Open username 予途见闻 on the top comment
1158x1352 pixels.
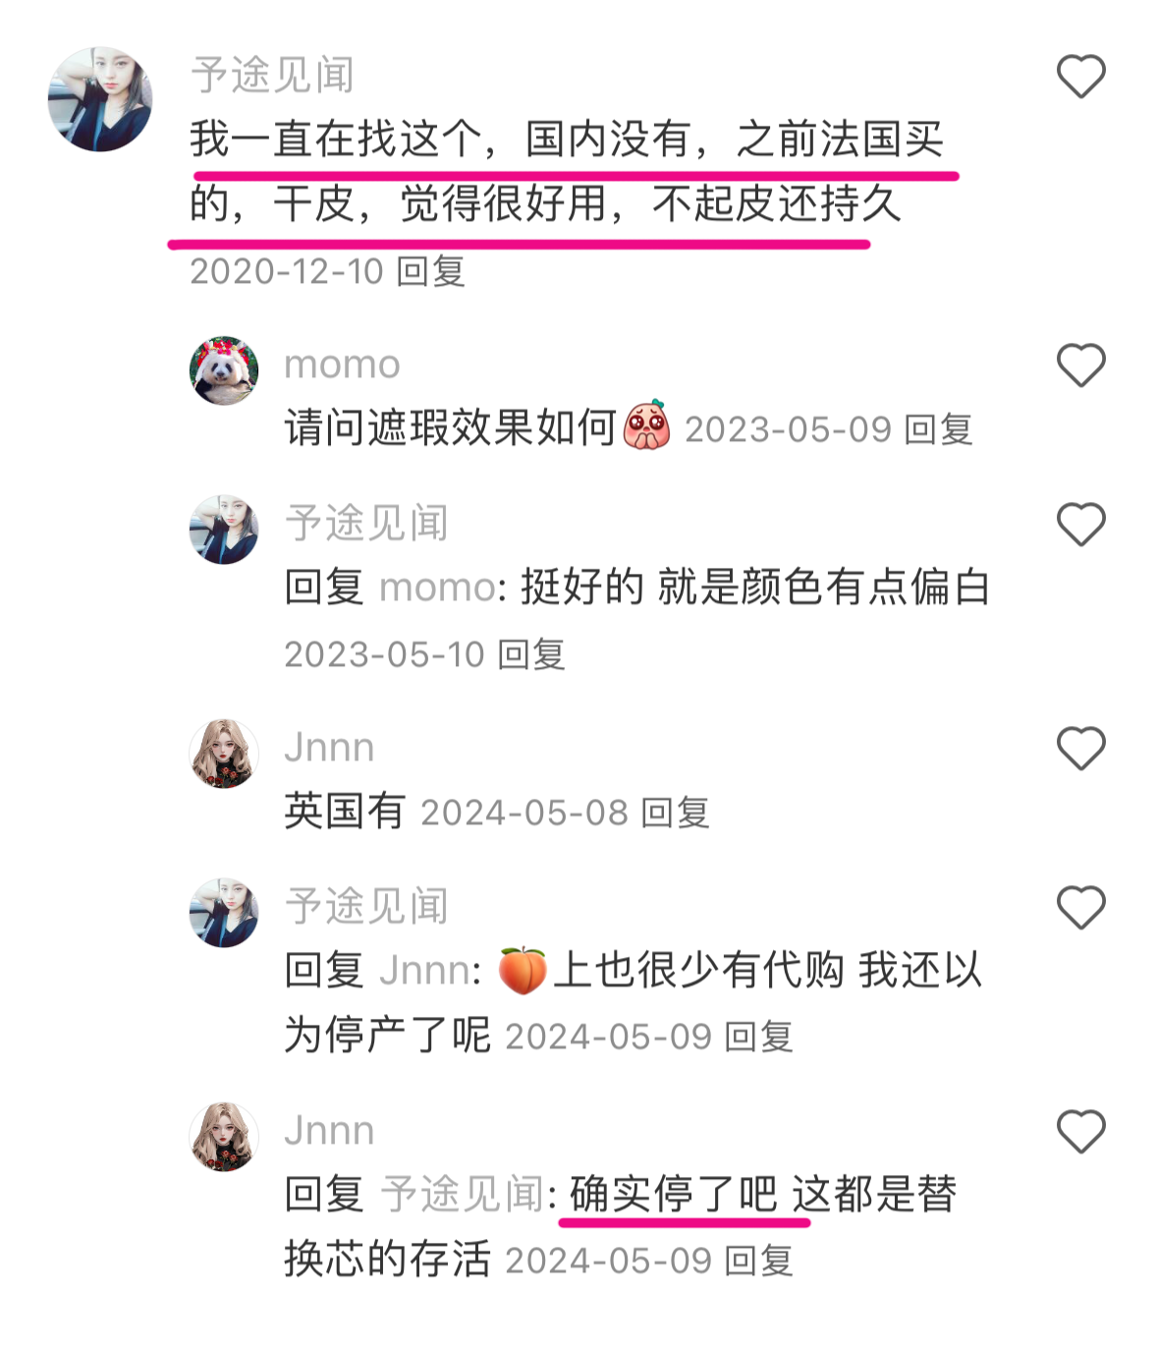(272, 76)
